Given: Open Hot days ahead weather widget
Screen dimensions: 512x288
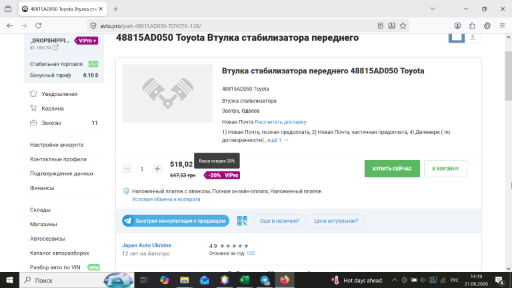Looking at the screenshot, I should pos(357,280).
